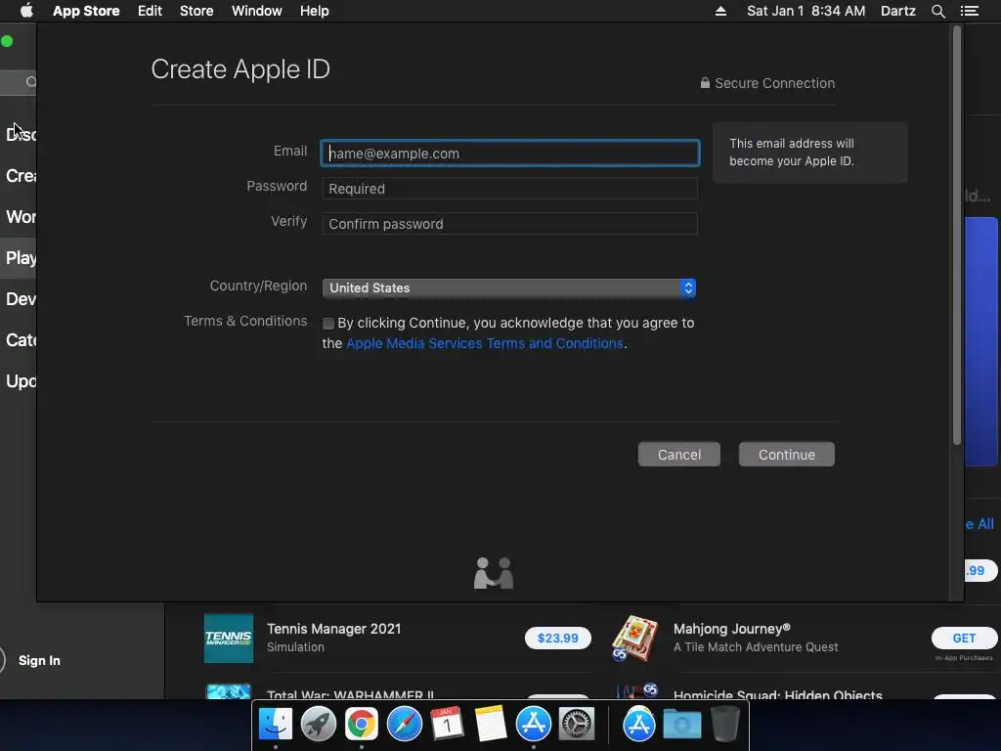Click the dialog vertical scrollbar
Viewport: 1001px width, 751px height.
(956, 235)
